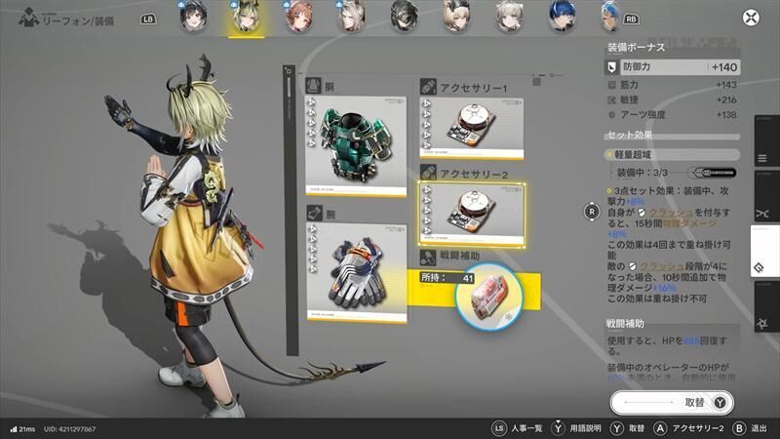Screen dimensions: 780x439
Task: Click the Y icon on 取替 button
Action: [x=720, y=402]
